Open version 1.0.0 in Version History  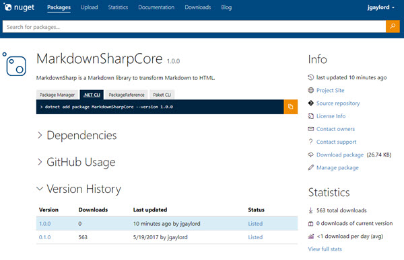pyautogui.click(x=44, y=224)
